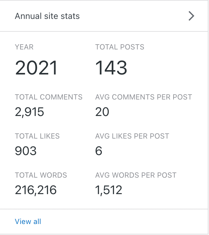Select the year value 2021
This screenshot has height=235, width=209.
36,67
